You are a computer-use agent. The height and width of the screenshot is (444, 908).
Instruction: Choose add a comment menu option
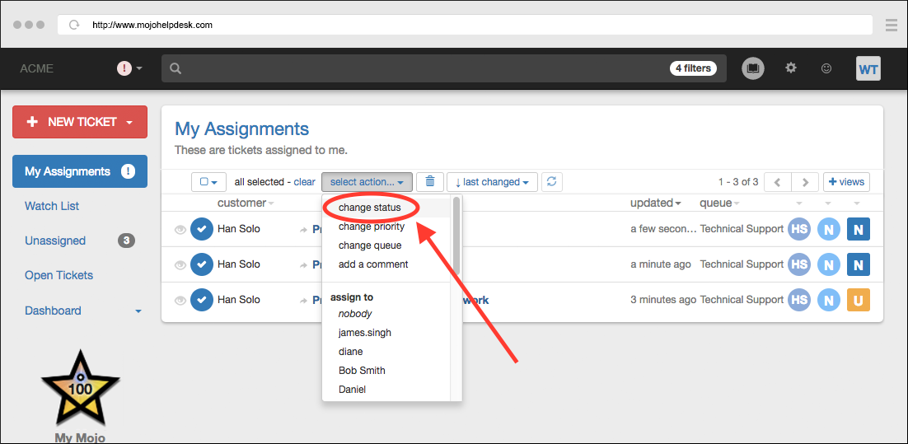(x=373, y=264)
